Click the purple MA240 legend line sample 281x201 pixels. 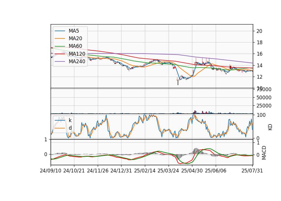[60, 61]
